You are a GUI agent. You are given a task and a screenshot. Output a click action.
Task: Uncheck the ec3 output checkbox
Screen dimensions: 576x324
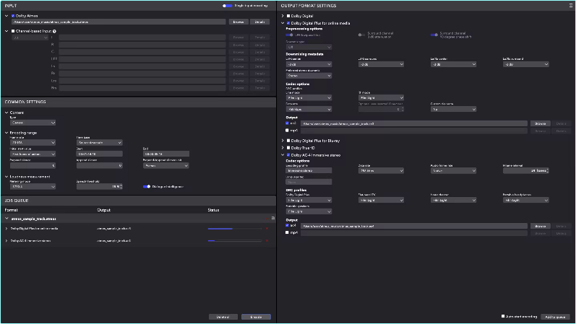(287, 123)
